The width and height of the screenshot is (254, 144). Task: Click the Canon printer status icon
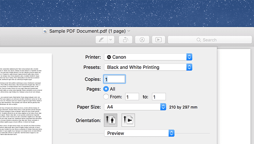[109, 57]
